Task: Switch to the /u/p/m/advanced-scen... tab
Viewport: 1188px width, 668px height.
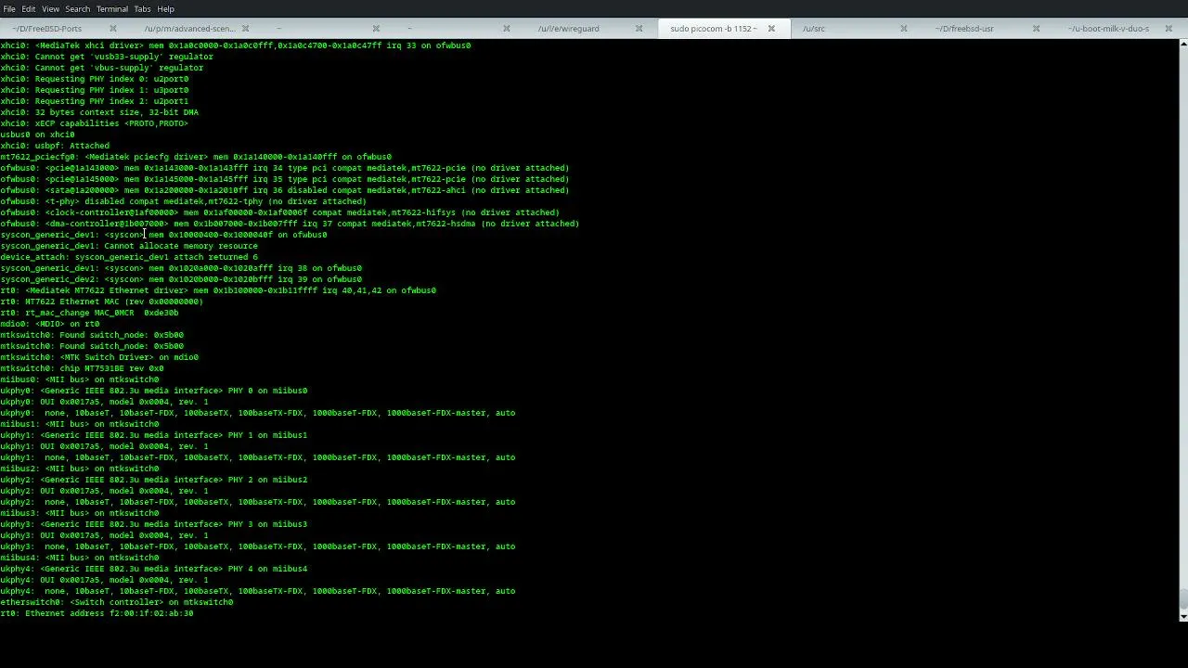Action: (x=189, y=29)
